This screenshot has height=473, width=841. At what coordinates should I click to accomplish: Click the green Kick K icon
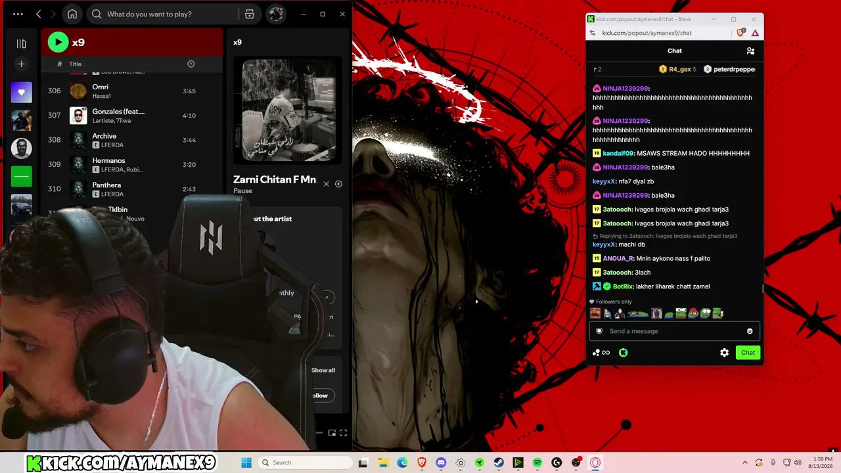click(x=623, y=353)
